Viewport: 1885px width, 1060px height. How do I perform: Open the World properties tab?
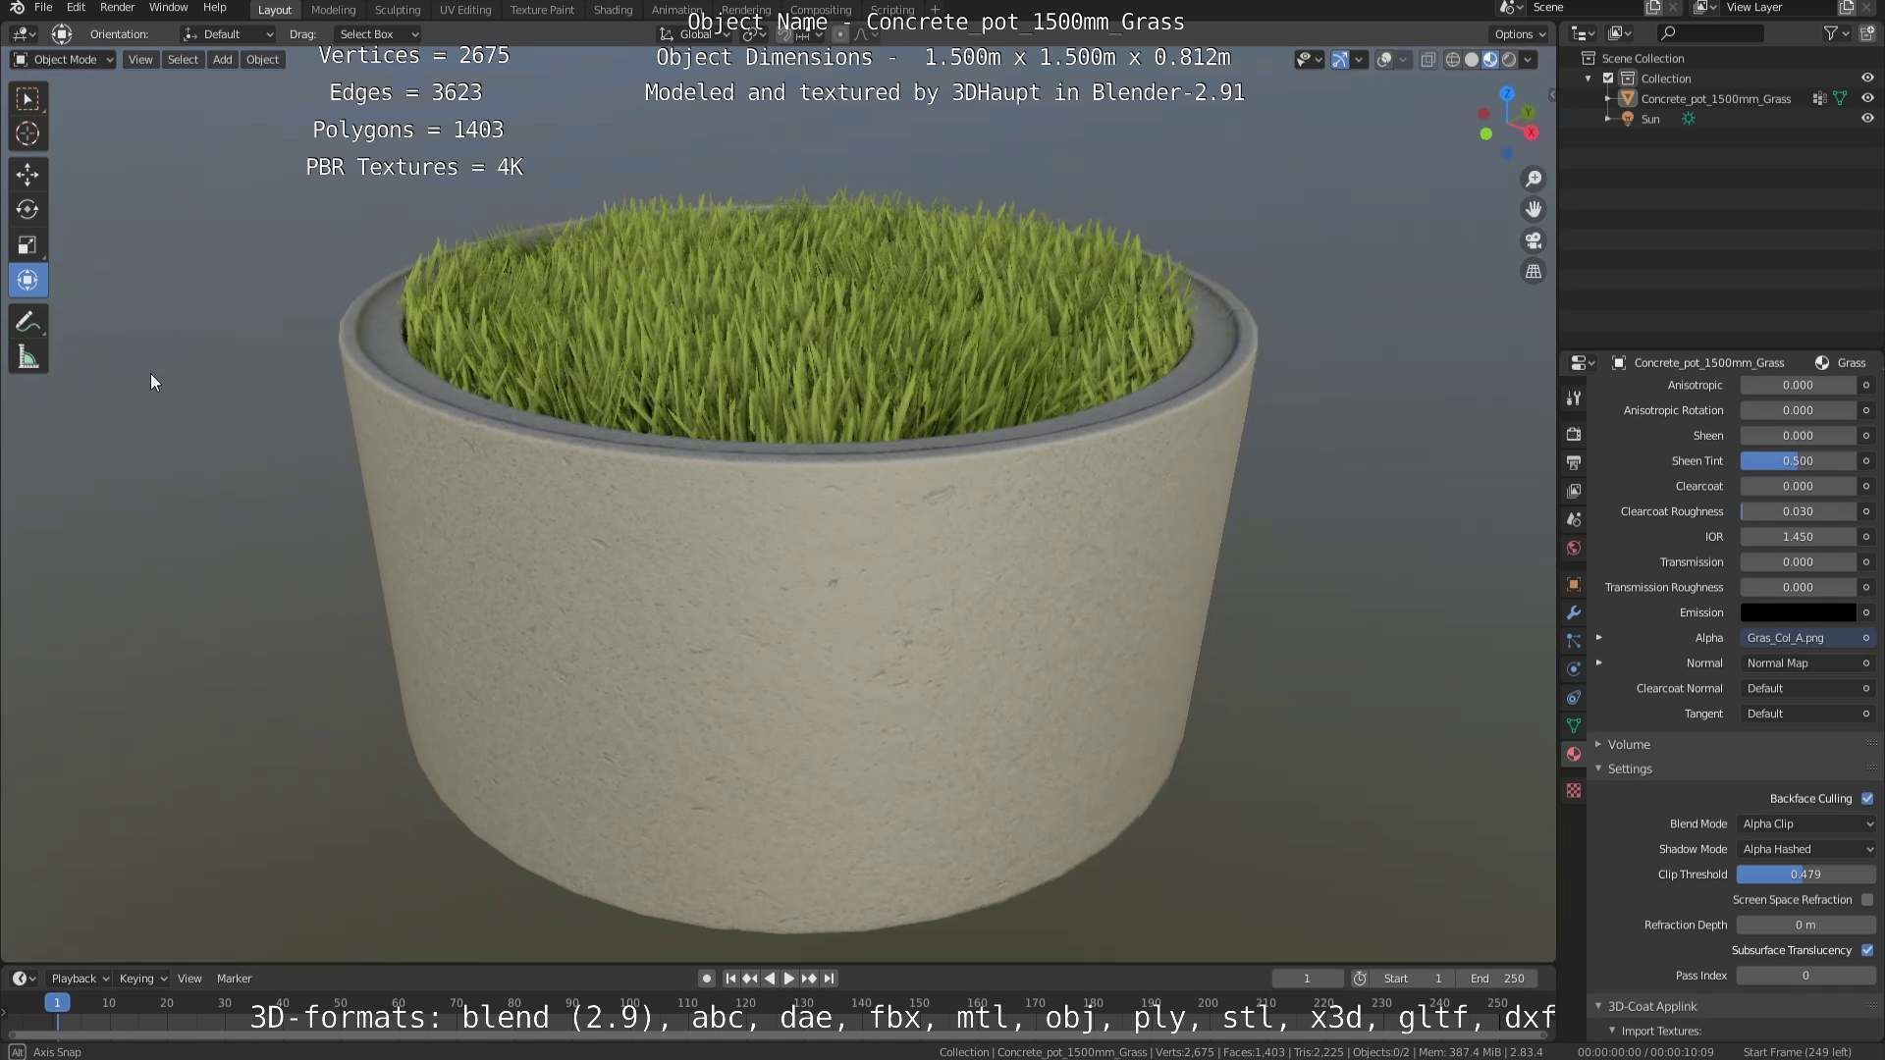[1574, 548]
